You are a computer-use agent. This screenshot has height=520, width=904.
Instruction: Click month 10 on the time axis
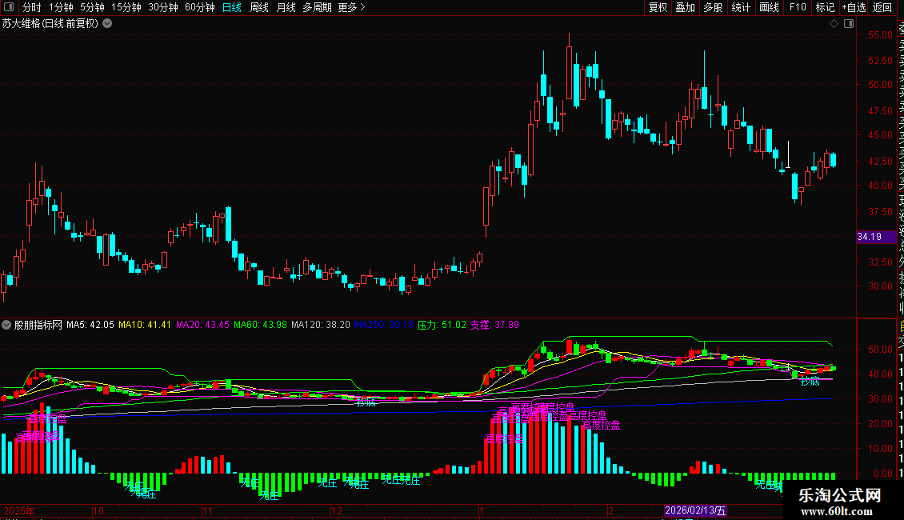click(x=98, y=510)
